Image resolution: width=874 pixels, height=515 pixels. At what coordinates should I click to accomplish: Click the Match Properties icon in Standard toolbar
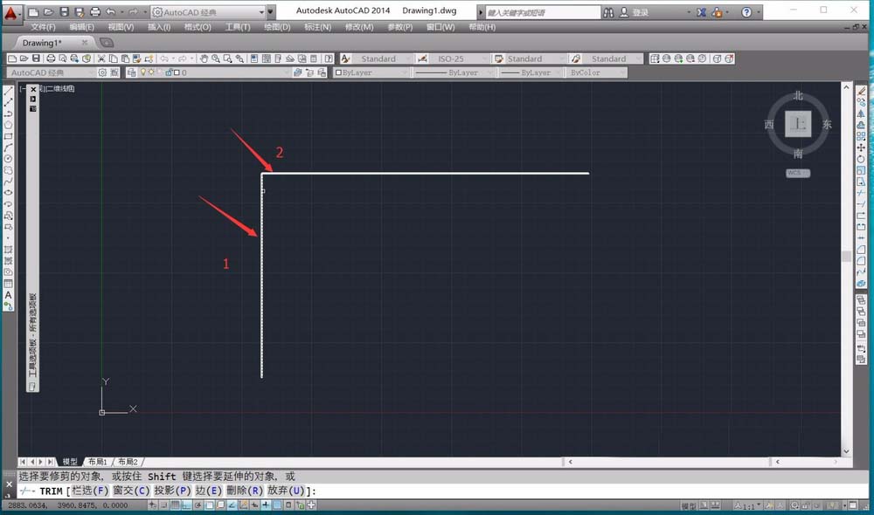[136, 58]
